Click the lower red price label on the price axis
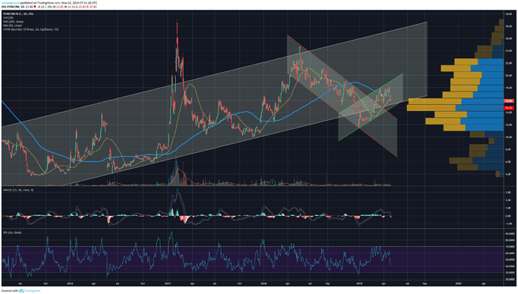 (509, 108)
